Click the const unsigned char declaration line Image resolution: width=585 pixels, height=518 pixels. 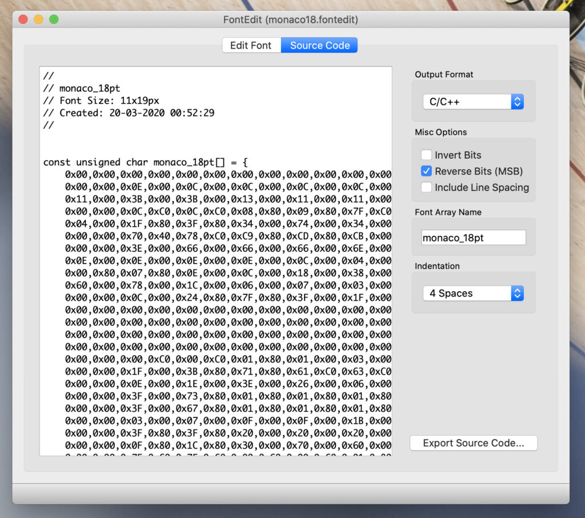point(143,162)
